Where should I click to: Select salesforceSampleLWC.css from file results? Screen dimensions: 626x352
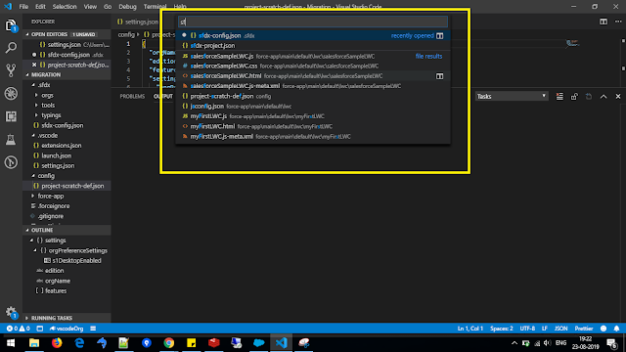click(313, 66)
